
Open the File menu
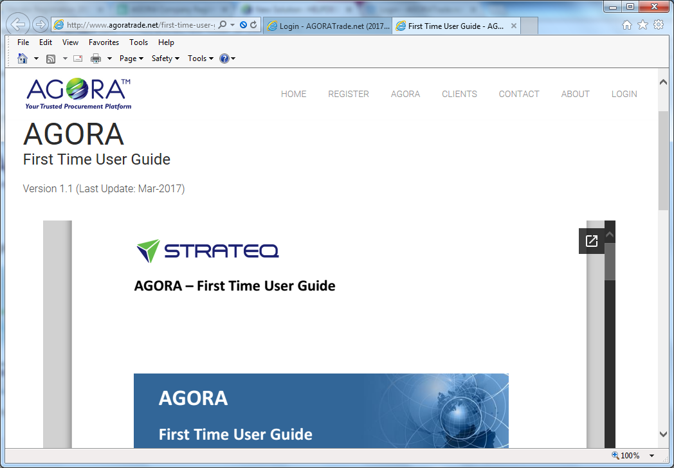point(23,42)
